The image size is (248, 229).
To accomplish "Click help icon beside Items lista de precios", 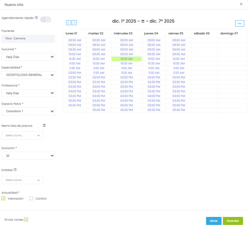I will coord(44,126).
